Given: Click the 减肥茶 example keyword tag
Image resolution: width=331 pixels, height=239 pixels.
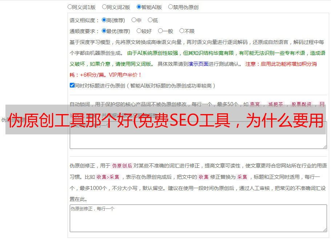Looking at the screenshot, I should (x=275, y=104).
